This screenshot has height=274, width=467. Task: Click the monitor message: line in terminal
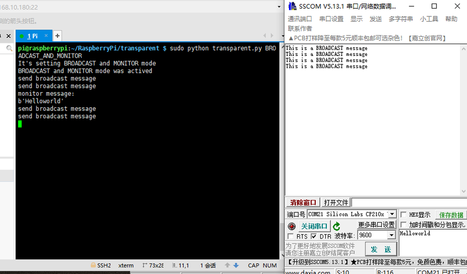[46, 94]
